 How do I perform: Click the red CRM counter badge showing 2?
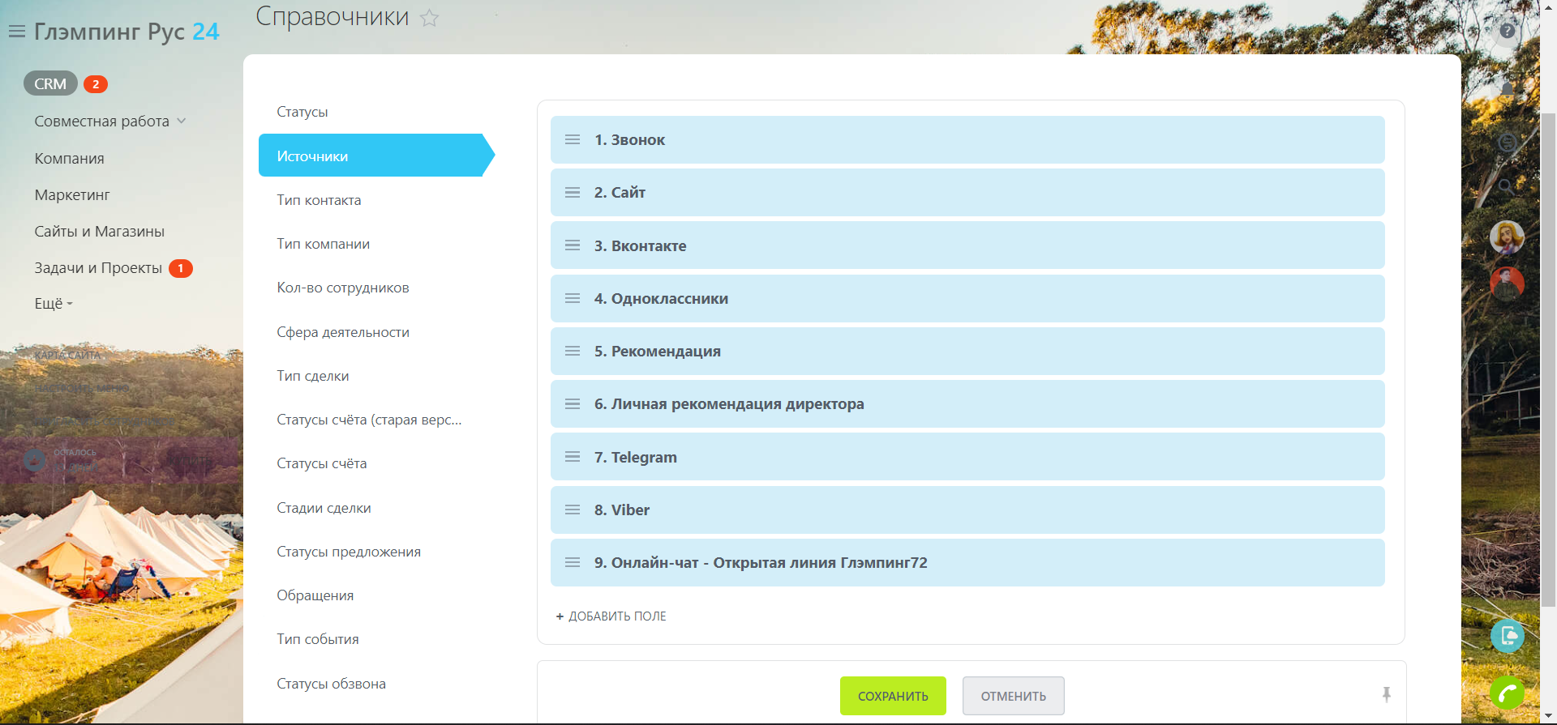pos(96,84)
